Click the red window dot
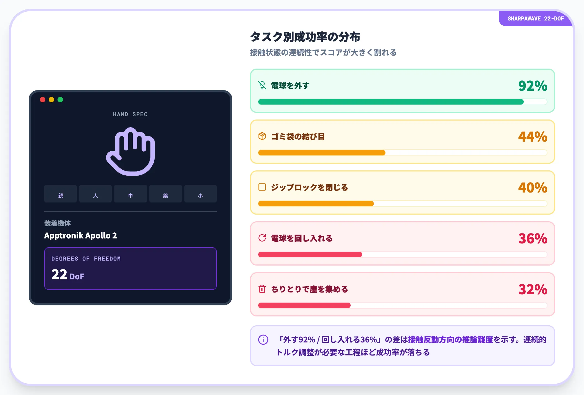584x395 pixels. click(43, 100)
